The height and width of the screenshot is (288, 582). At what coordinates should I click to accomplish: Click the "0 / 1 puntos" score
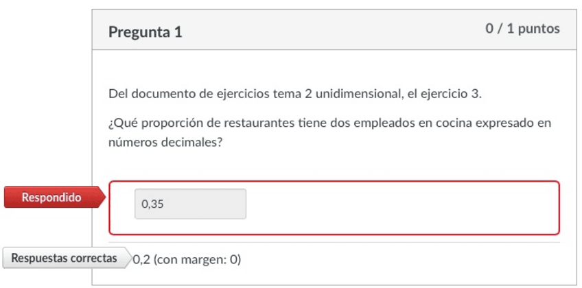click(522, 29)
